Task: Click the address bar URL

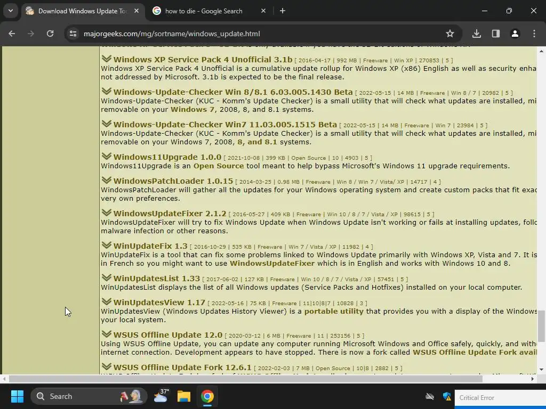Action: (172, 34)
